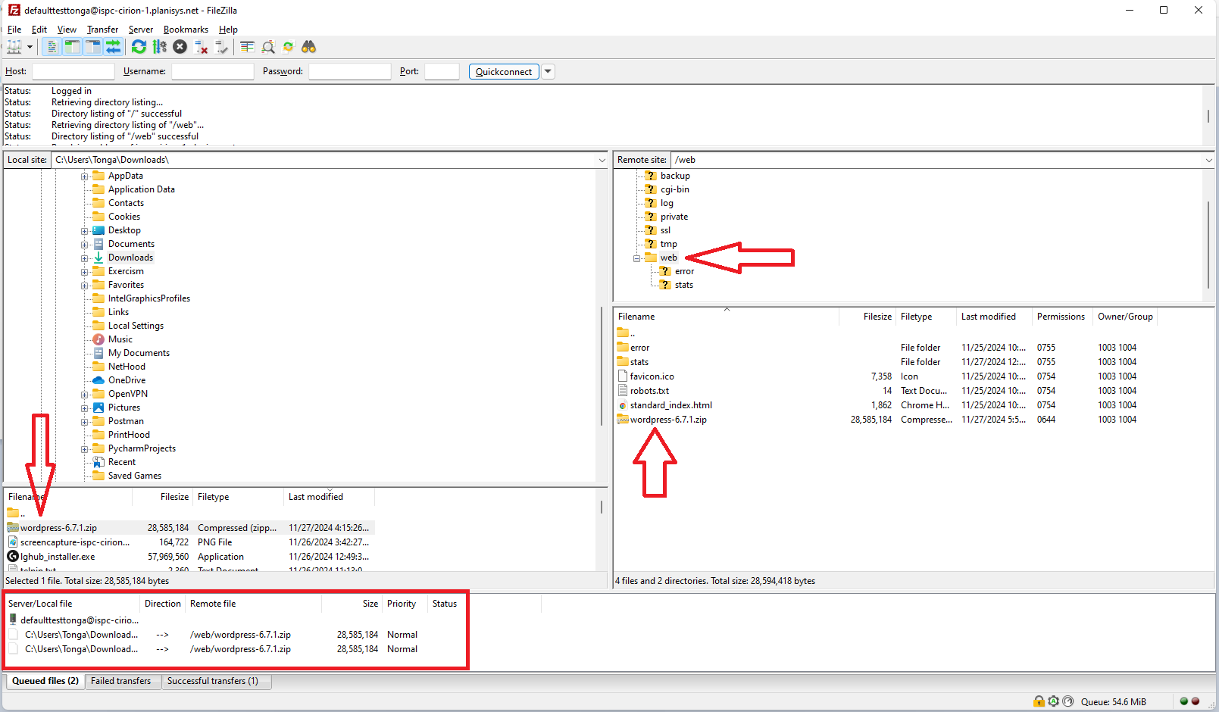Switch to Queued files tab

tap(45, 681)
